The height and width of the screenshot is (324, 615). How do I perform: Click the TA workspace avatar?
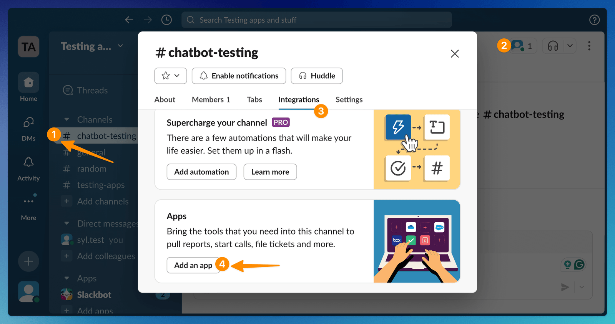pyautogui.click(x=28, y=47)
